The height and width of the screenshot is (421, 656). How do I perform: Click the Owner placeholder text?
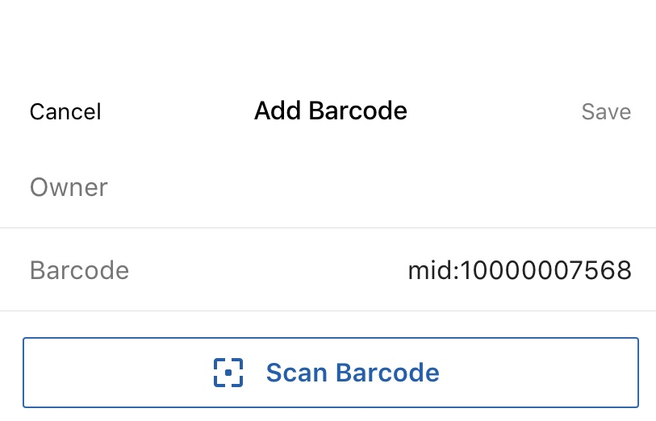(69, 187)
